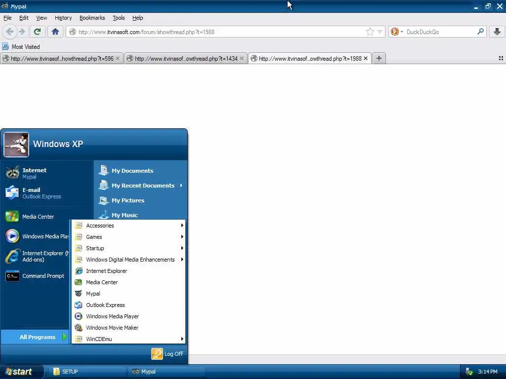Close the t=596 tab
Image resolution: width=506 pixels, height=379 pixels.
coord(118,58)
